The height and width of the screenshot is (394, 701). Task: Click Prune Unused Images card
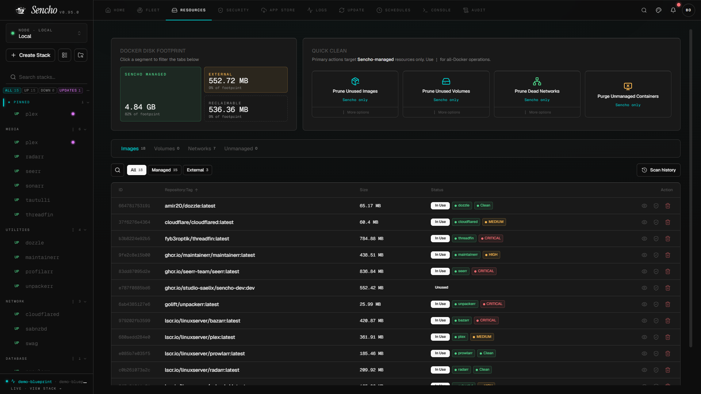pyautogui.click(x=355, y=89)
